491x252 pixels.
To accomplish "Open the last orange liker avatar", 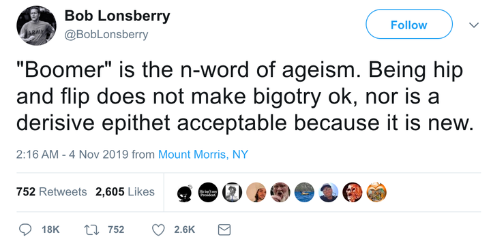I will point(376,192).
